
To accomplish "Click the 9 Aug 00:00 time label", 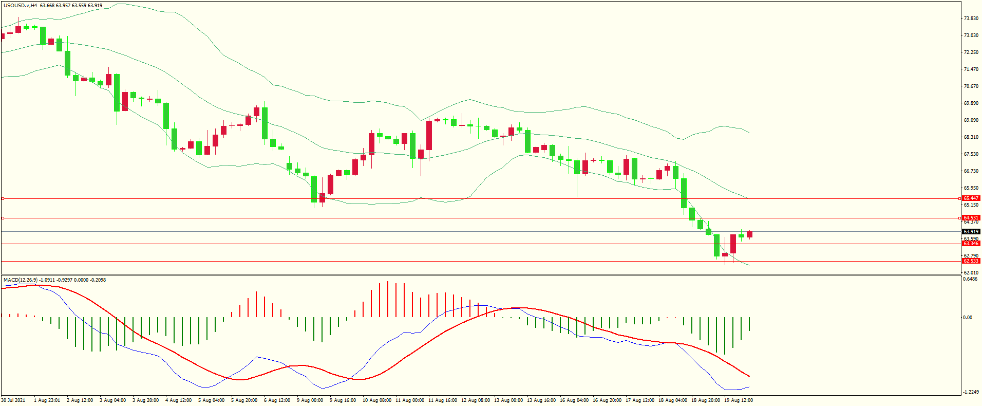I will pyautogui.click(x=310, y=400).
